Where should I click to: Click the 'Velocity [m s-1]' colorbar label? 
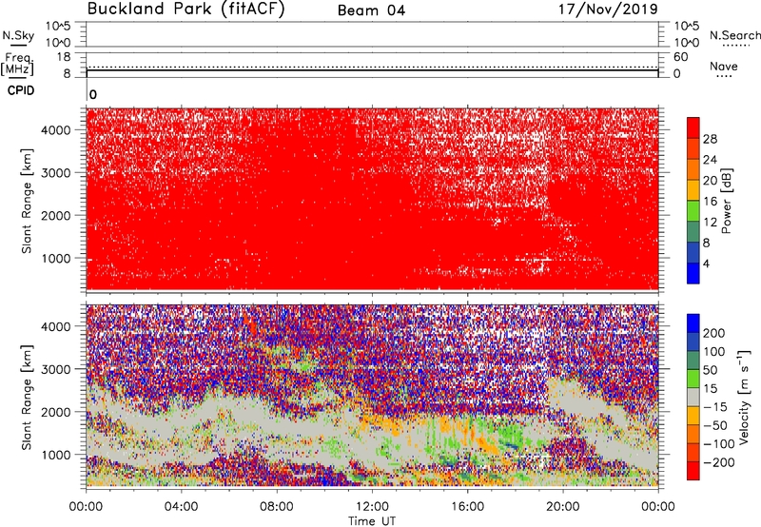click(x=744, y=397)
